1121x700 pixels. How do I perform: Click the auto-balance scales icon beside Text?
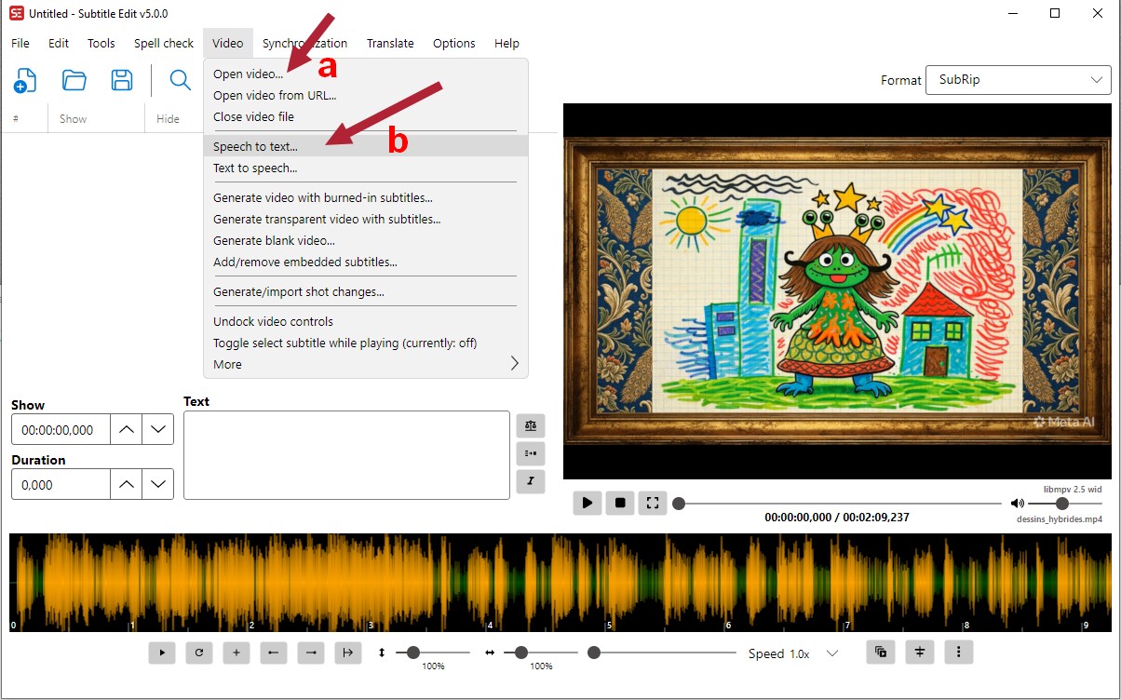click(531, 425)
